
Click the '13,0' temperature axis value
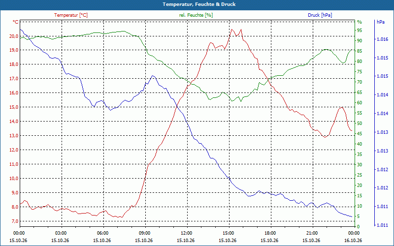(14, 136)
